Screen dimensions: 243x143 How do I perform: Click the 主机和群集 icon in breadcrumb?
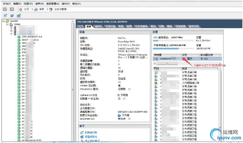[51, 10]
